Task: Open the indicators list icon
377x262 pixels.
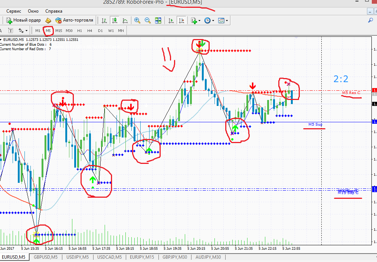Action: click(194, 20)
